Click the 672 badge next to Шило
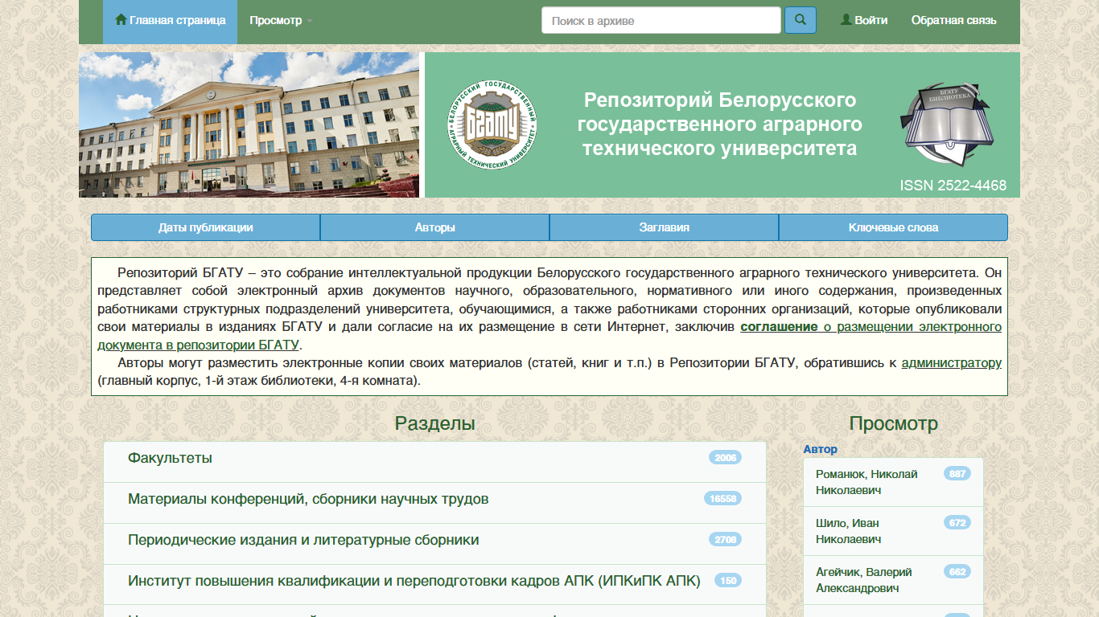The width and height of the screenshot is (1099, 617). (957, 523)
